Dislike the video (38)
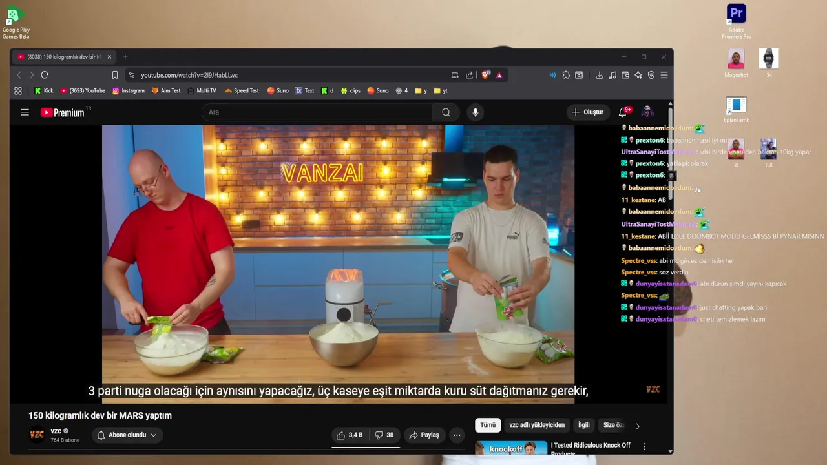827x465 pixels. coord(384,435)
